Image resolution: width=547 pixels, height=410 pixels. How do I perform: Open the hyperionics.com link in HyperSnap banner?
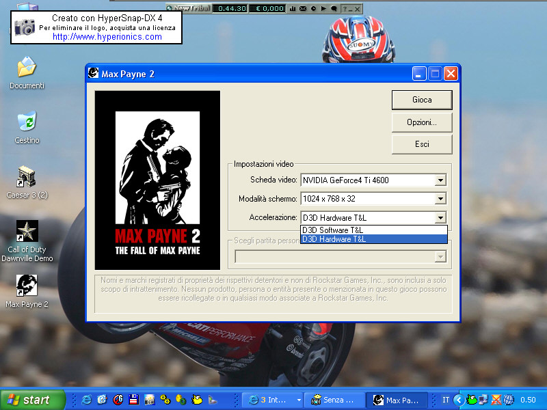pyautogui.click(x=107, y=37)
